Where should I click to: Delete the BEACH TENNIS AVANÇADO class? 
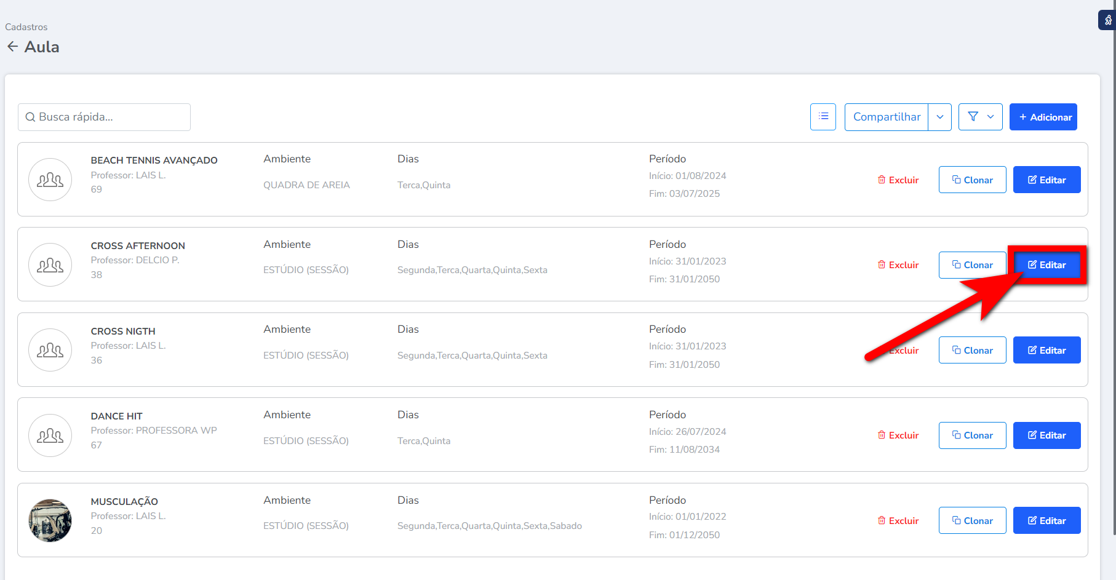[898, 180]
